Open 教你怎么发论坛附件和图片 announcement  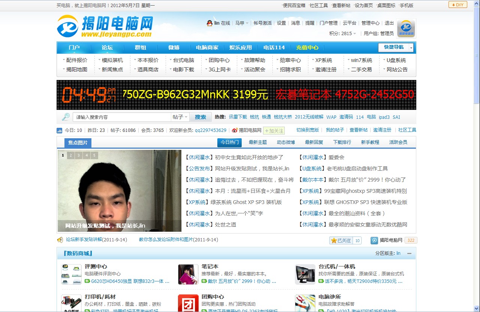tap(166, 240)
